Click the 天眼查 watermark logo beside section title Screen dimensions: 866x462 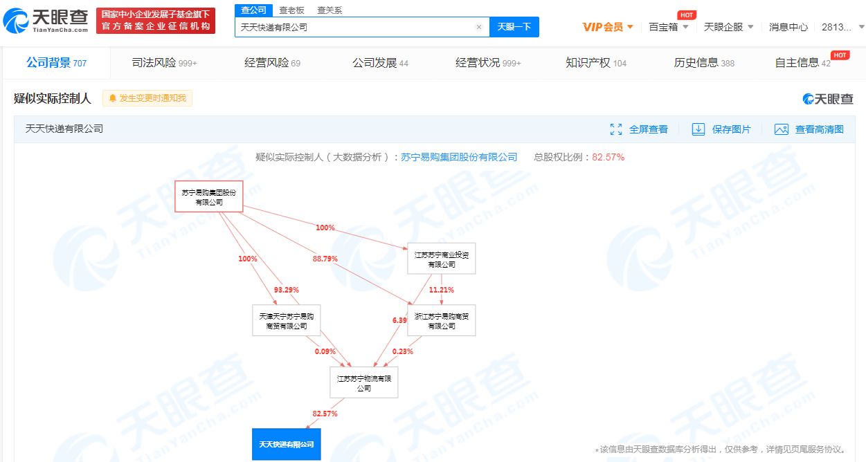(828, 99)
